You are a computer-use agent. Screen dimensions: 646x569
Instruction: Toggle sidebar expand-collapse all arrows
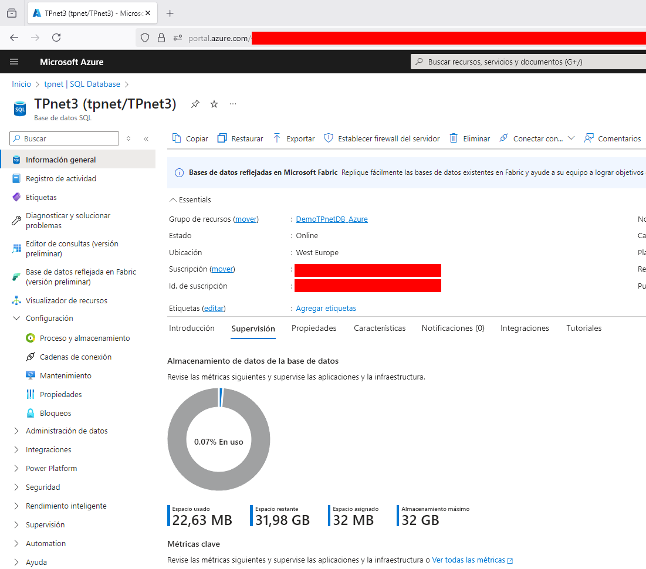(x=128, y=139)
